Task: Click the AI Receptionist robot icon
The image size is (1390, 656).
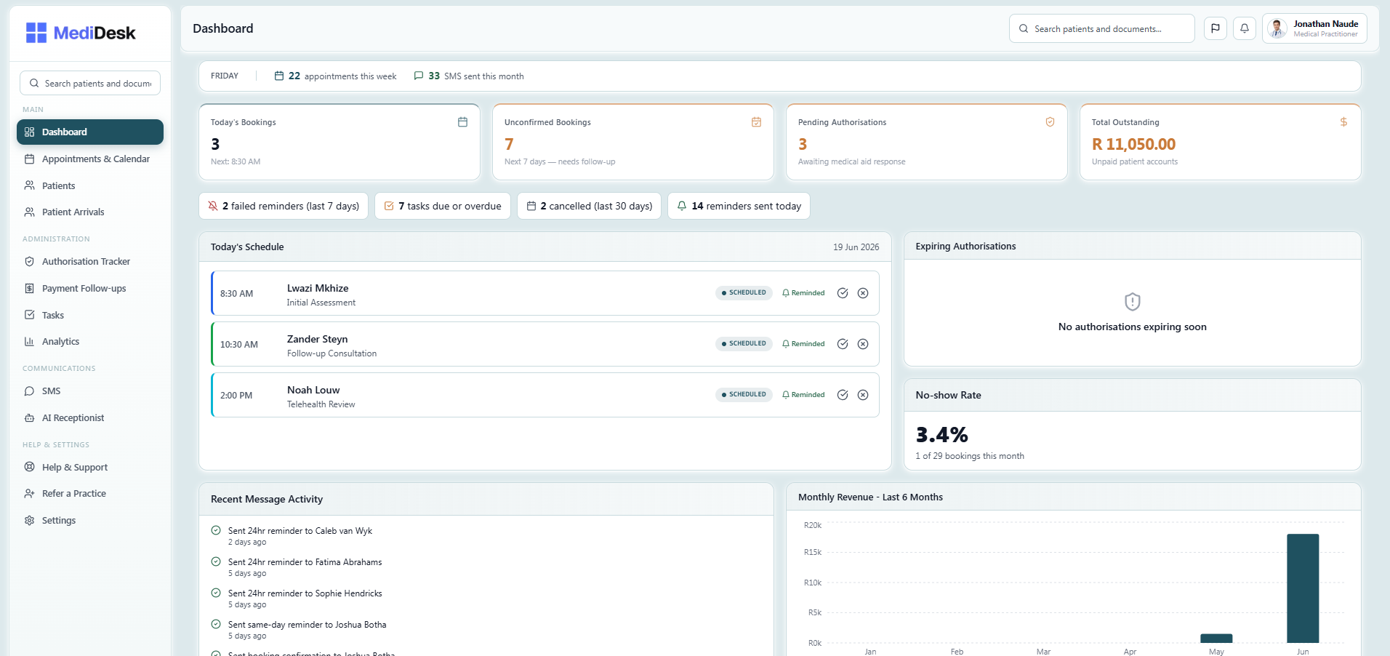Action: point(30,417)
